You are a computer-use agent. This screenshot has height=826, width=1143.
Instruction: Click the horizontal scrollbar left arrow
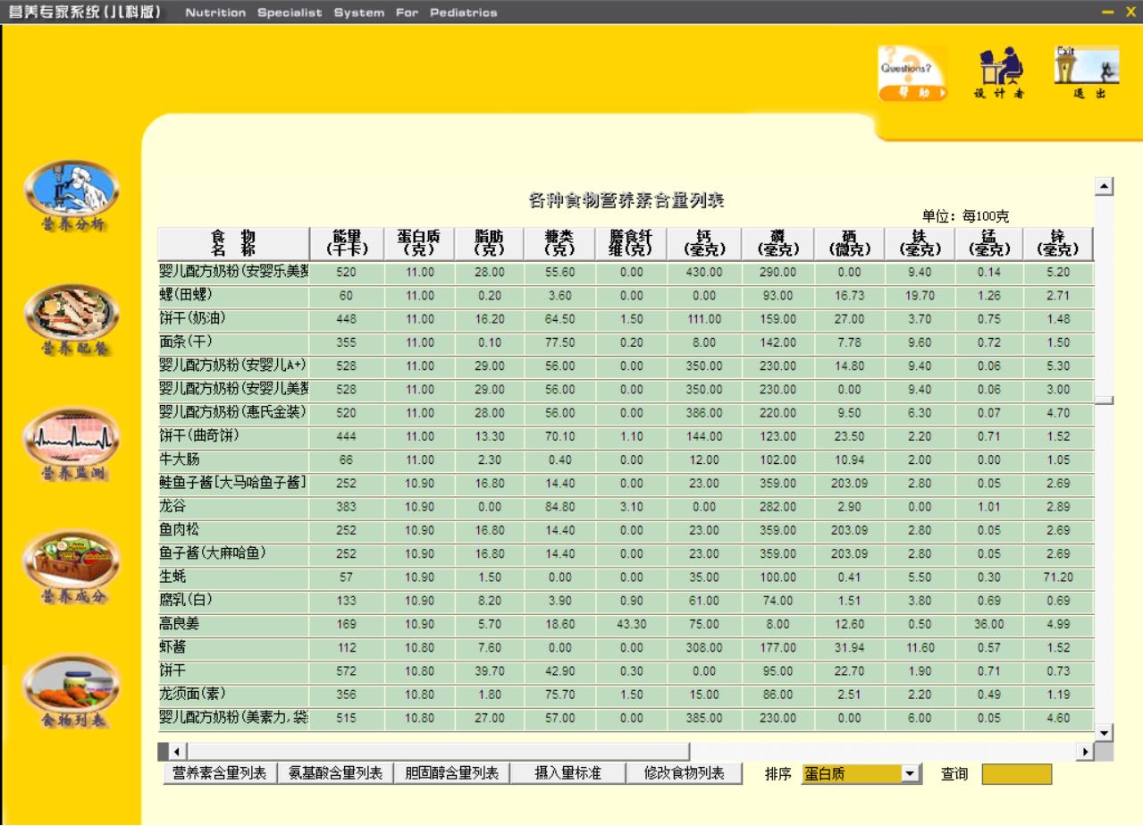tap(177, 752)
